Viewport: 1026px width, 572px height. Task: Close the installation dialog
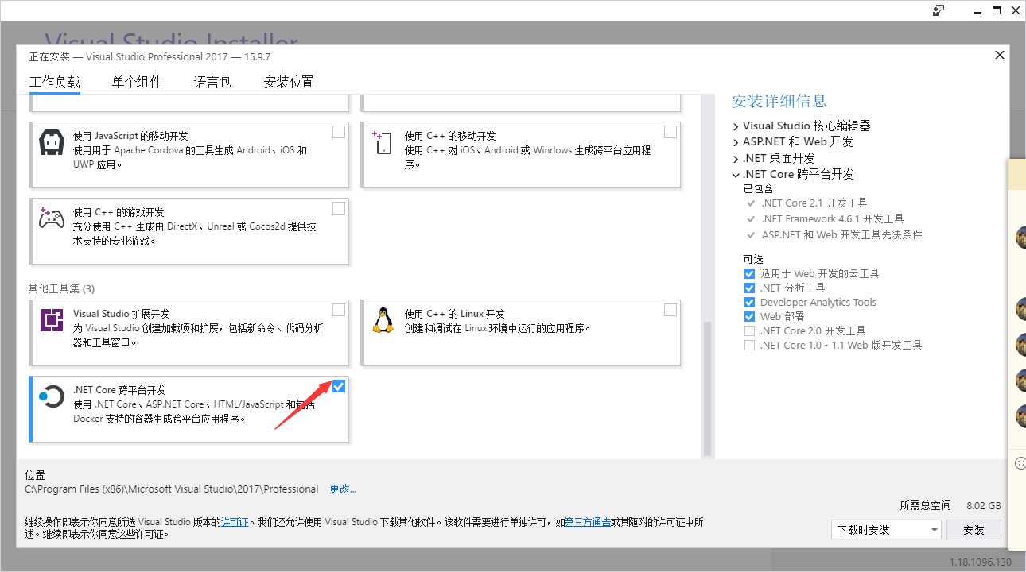click(1000, 55)
